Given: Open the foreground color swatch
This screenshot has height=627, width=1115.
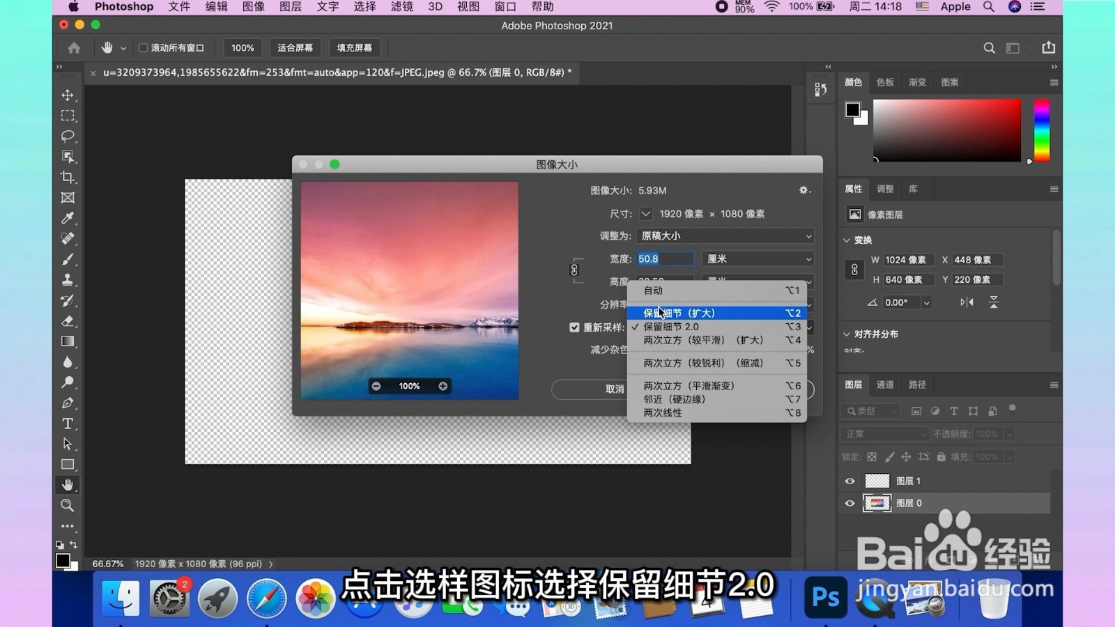Looking at the screenshot, I should (852, 109).
